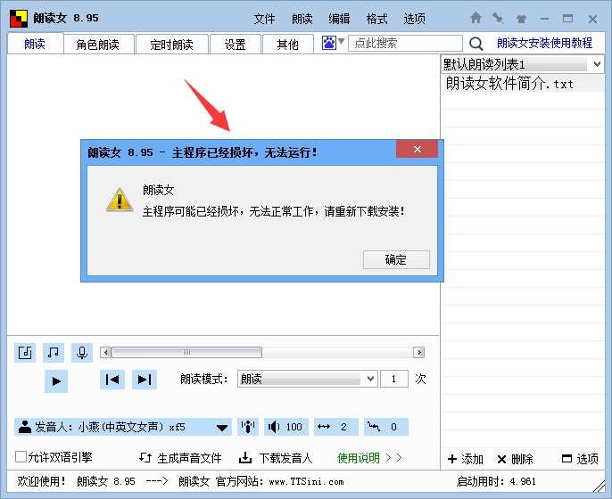This screenshot has width=612, height=499.
Task: Click the 确定 button
Action: (x=396, y=259)
